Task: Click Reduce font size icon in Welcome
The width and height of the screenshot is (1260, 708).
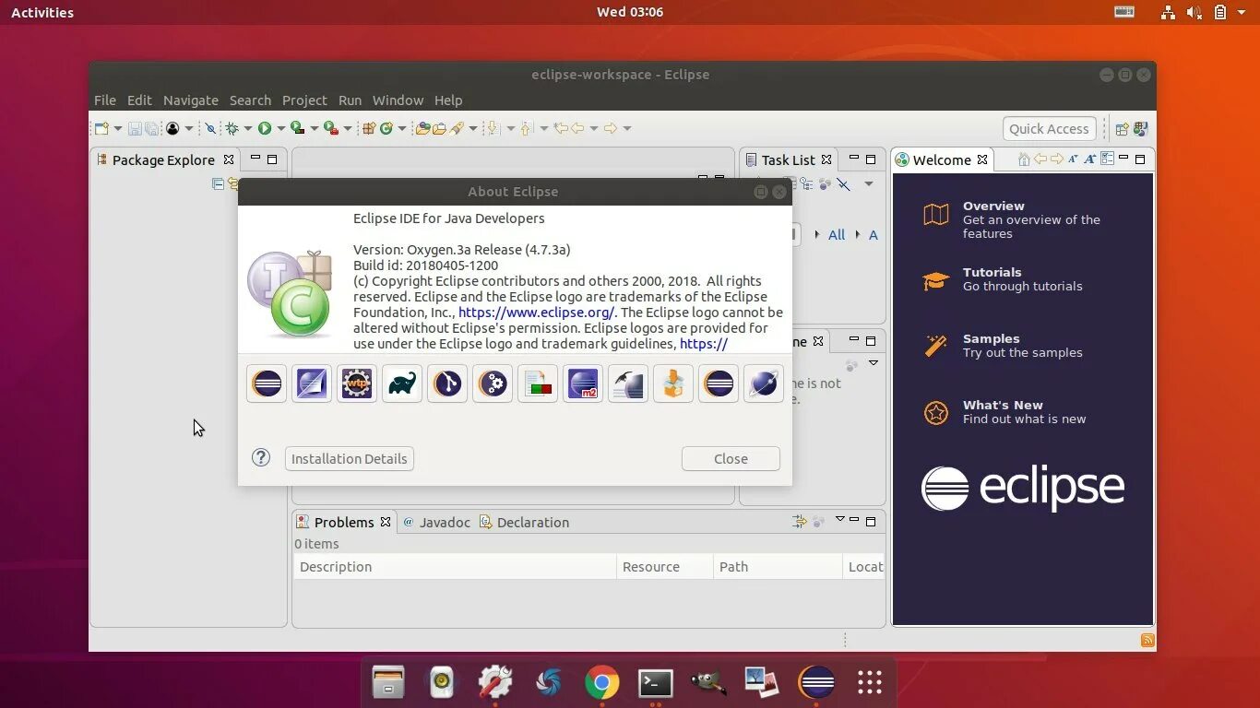Action: (1073, 159)
